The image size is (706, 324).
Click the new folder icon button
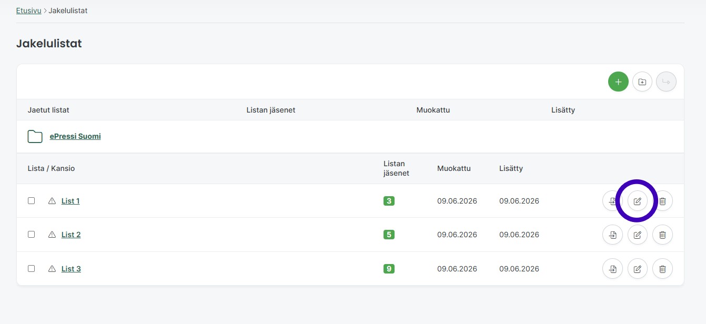[x=642, y=82]
